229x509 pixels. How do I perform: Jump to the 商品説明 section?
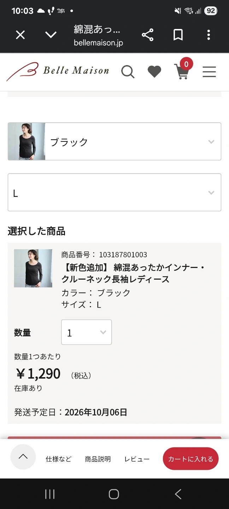pos(98,459)
